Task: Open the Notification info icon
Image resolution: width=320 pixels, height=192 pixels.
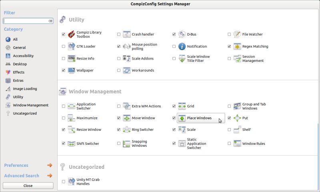Action: coord(182,46)
